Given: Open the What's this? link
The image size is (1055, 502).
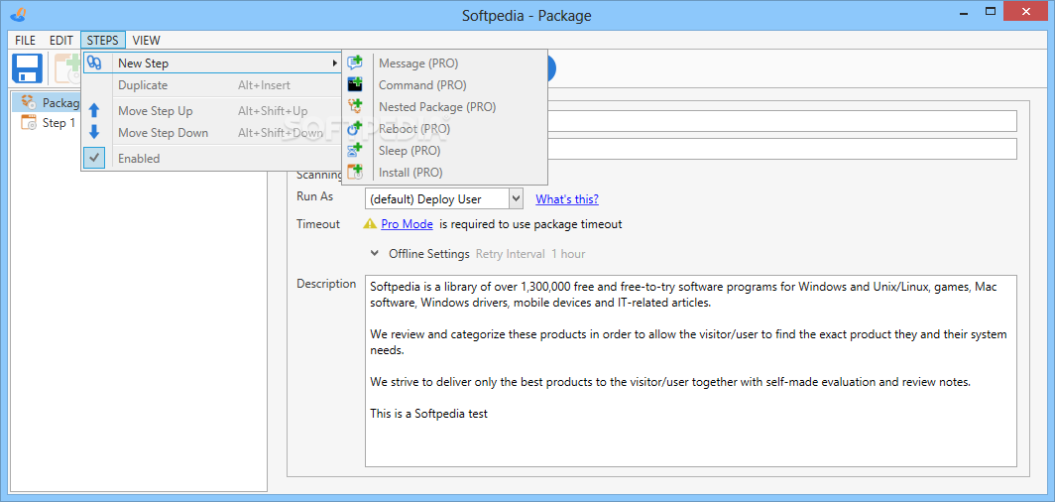Looking at the screenshot, I should click(x=566, y=199).
